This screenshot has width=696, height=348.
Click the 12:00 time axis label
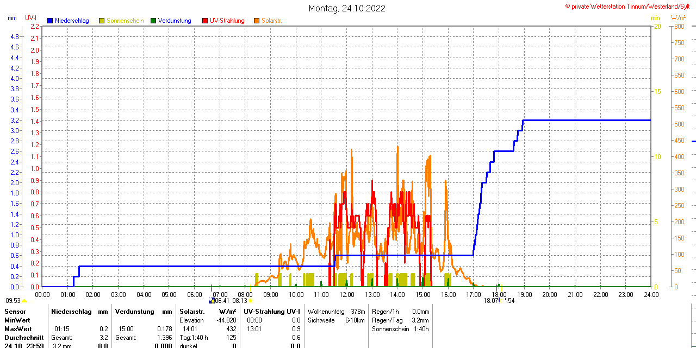346,295
